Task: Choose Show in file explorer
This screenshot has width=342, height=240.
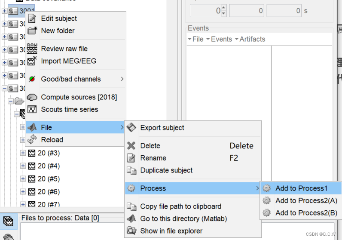Action: 193,231
